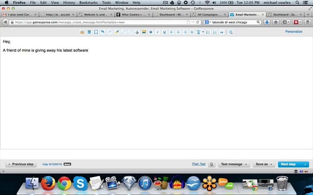Switch to the Gmail 'I also need Cor...' tab

(20, 15)
